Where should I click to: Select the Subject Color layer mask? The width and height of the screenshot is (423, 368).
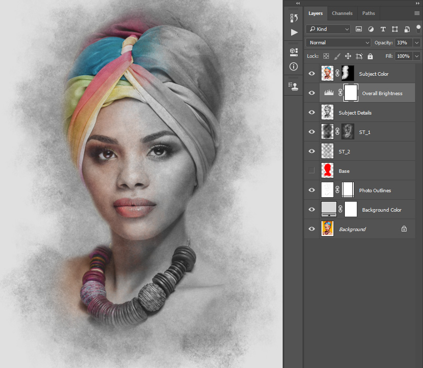click(348, 73)
